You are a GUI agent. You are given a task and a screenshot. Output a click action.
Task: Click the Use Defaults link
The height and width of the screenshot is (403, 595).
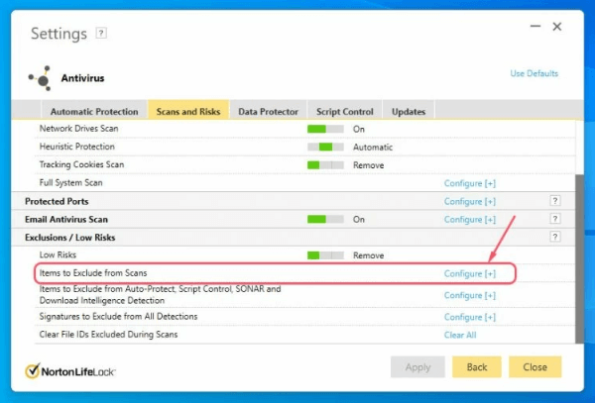[x=534, y=73]
